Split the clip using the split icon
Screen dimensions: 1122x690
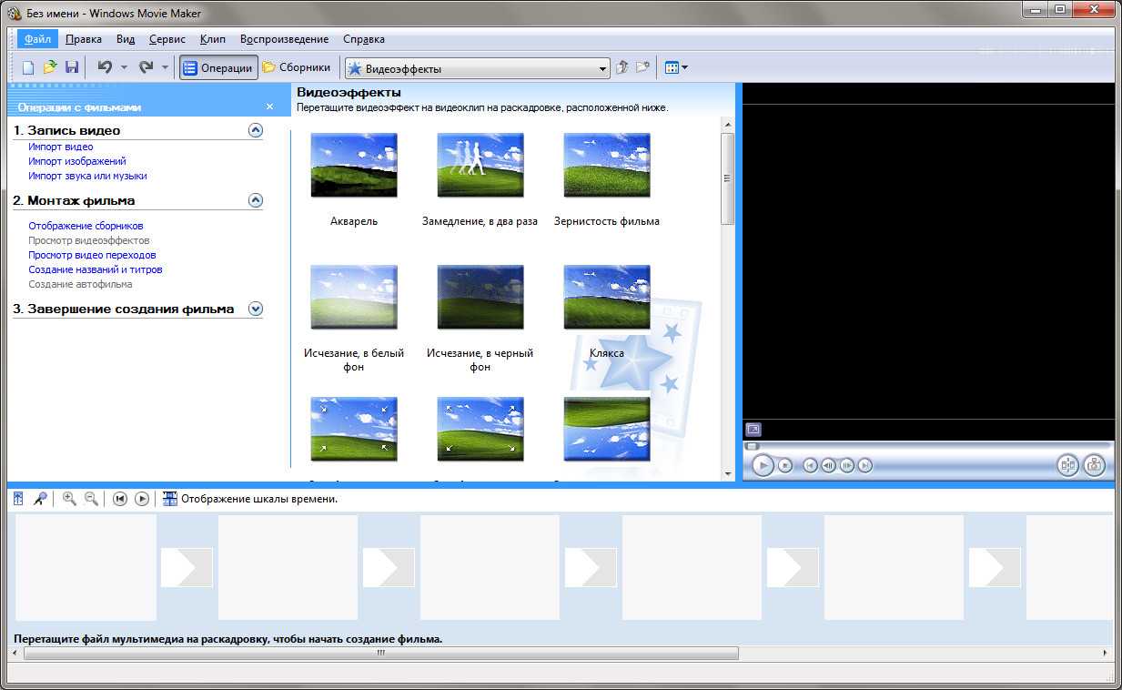coord(1067,465)
